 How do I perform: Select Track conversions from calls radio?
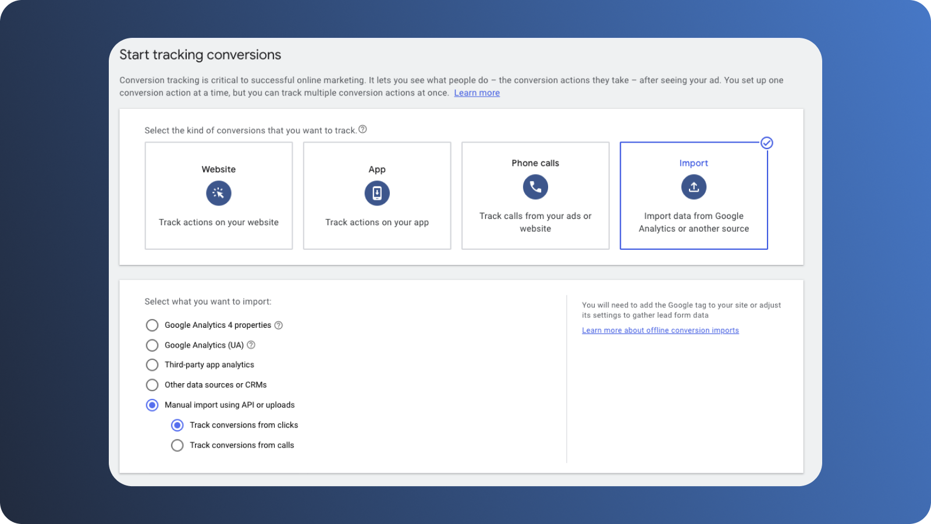pos(177,445)
